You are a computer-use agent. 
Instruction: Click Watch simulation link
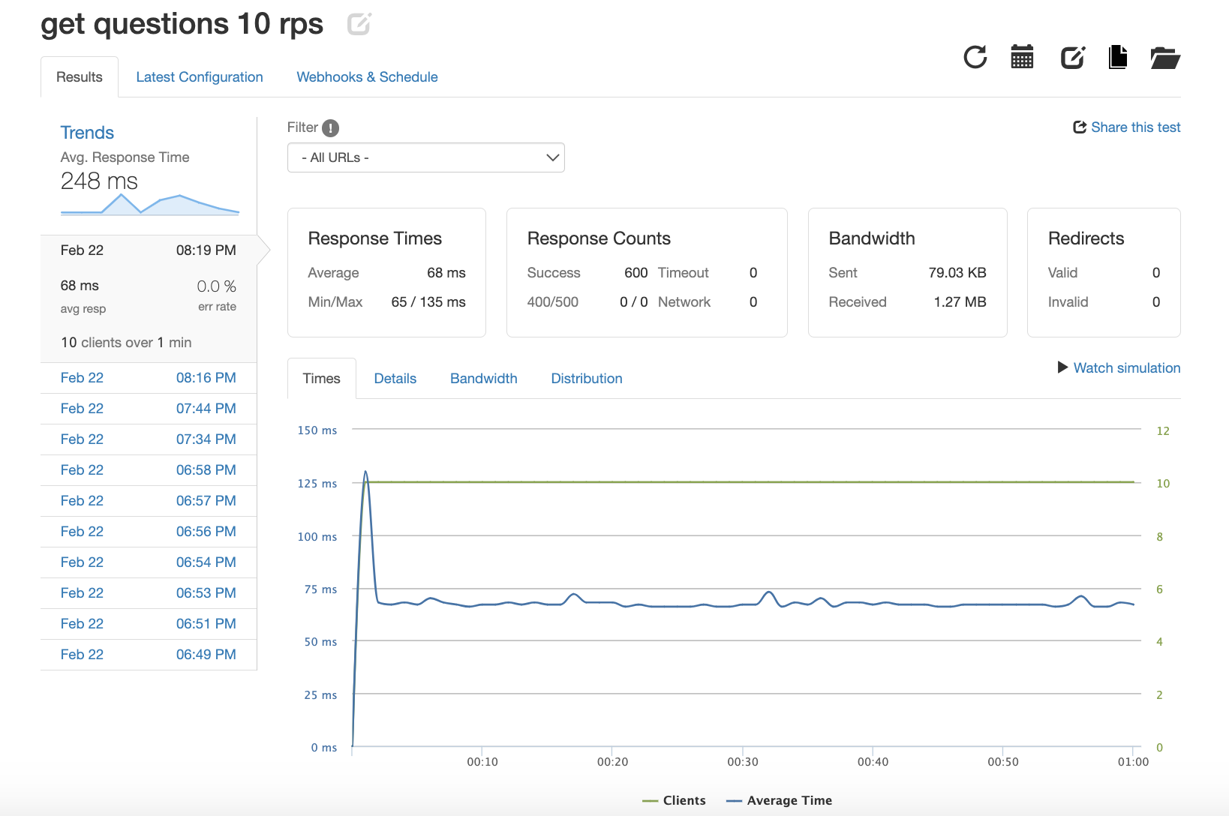(1127, 367)
